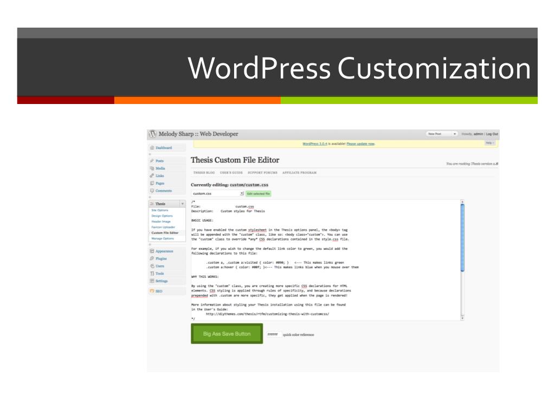This screenshot has width=555, height=416.
Task: Click the Tools icon in sidebar
Action: tap(152, 274)
